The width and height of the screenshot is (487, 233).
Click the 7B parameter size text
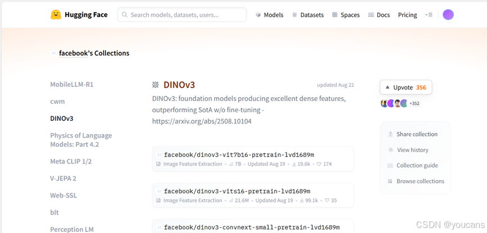[238, 164]
